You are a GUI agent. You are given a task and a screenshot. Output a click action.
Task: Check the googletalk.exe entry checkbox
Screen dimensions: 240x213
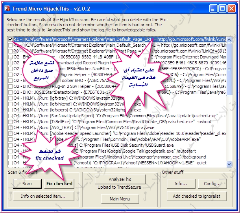[x=10, y=151]
